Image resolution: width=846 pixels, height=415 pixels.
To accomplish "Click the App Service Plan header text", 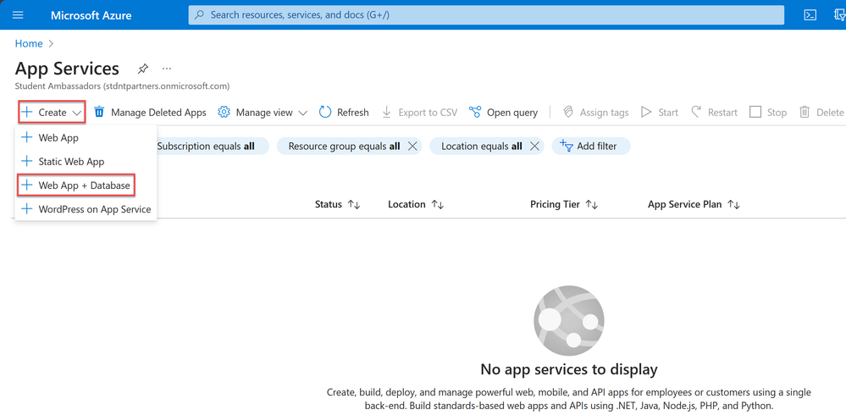I will [x=685, y=204].
